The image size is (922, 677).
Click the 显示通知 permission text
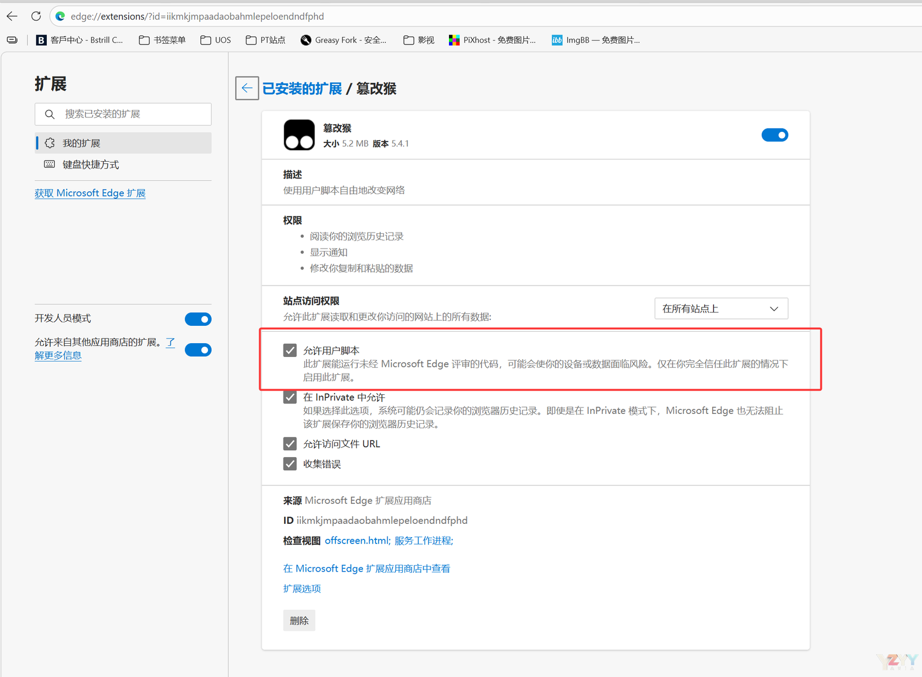(328, 252)
